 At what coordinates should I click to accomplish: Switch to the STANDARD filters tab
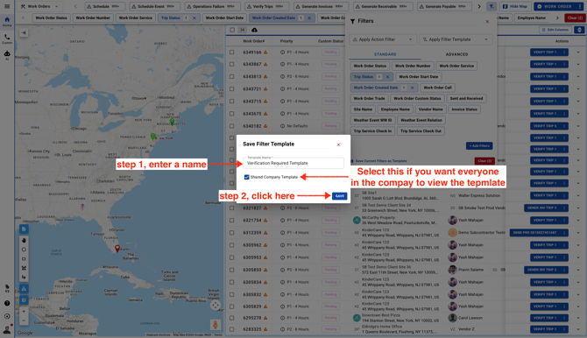[385, 54]
